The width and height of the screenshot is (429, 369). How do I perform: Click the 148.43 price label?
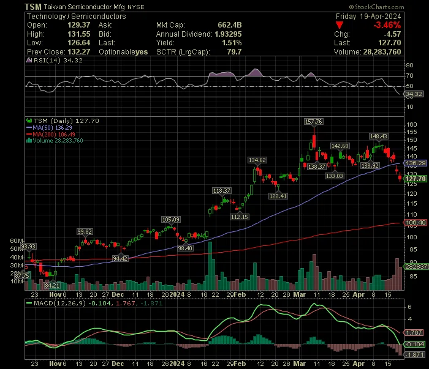pos(378,136)
